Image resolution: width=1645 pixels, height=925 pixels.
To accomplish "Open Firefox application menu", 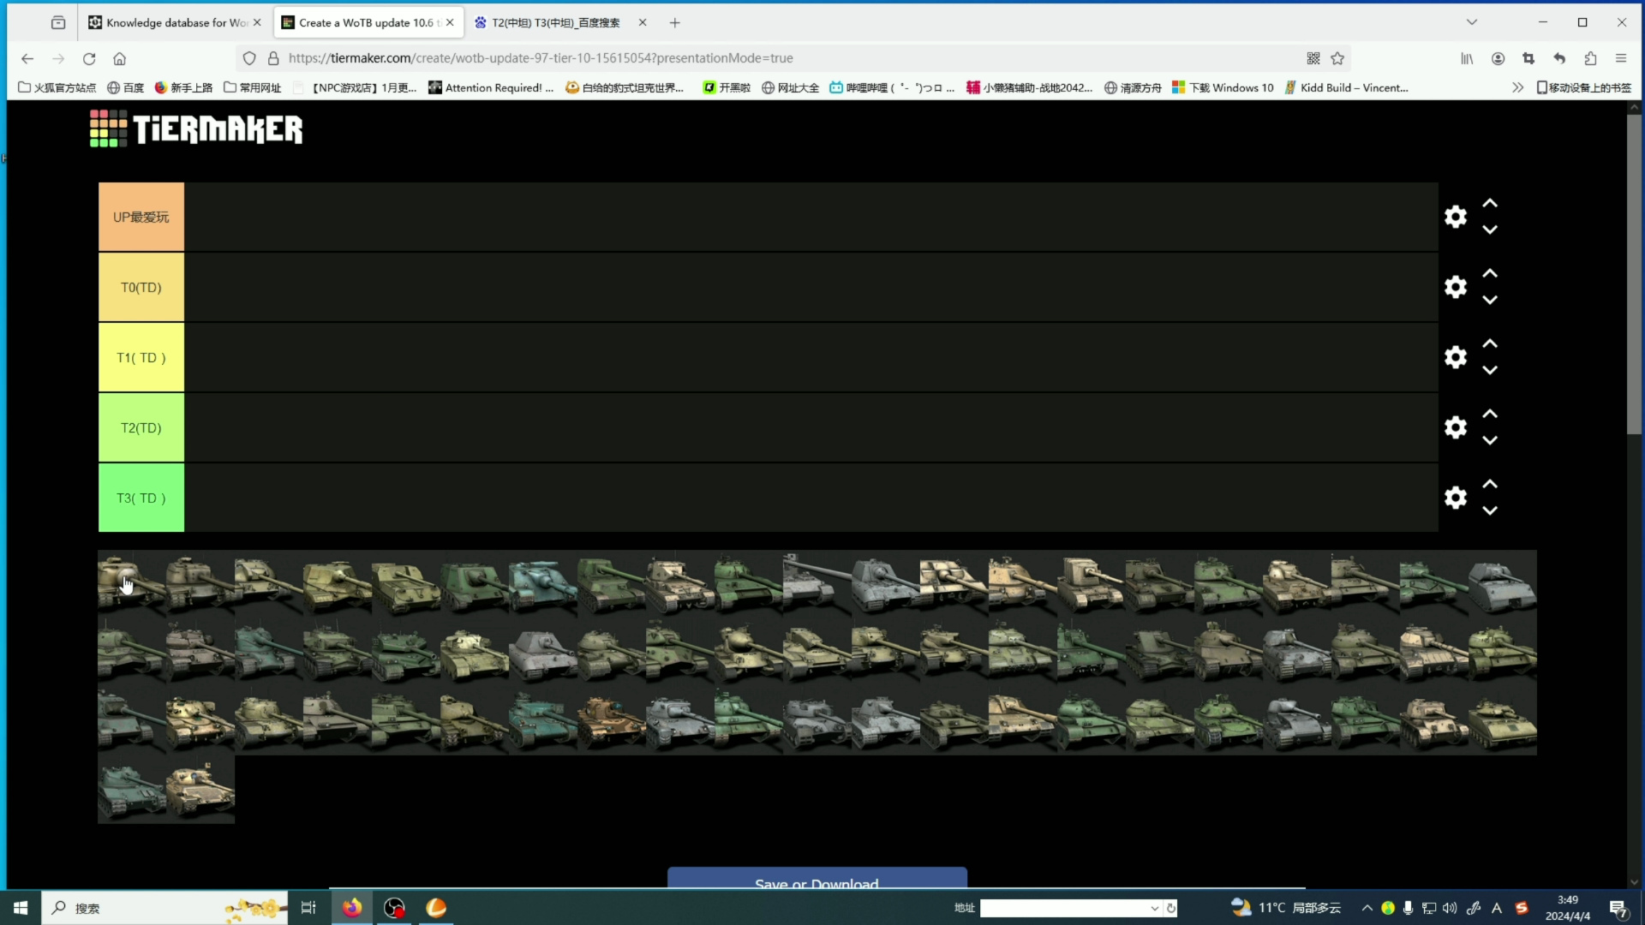I will coord(1621,58).
